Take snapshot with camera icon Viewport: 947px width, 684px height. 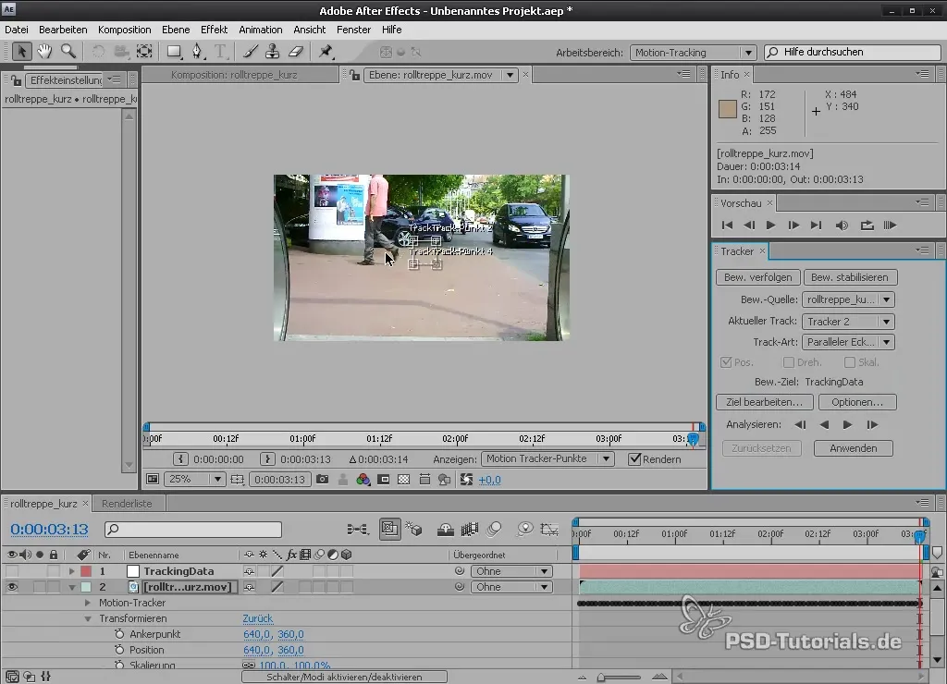[323, 480]
